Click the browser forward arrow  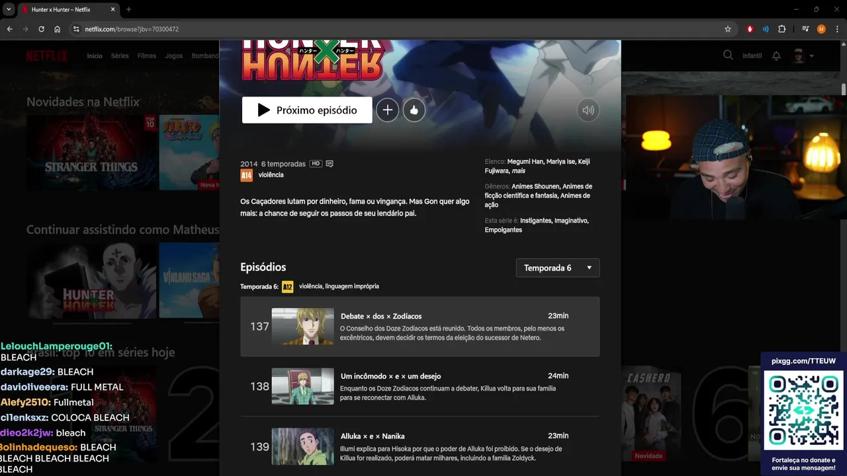point(25,29)
